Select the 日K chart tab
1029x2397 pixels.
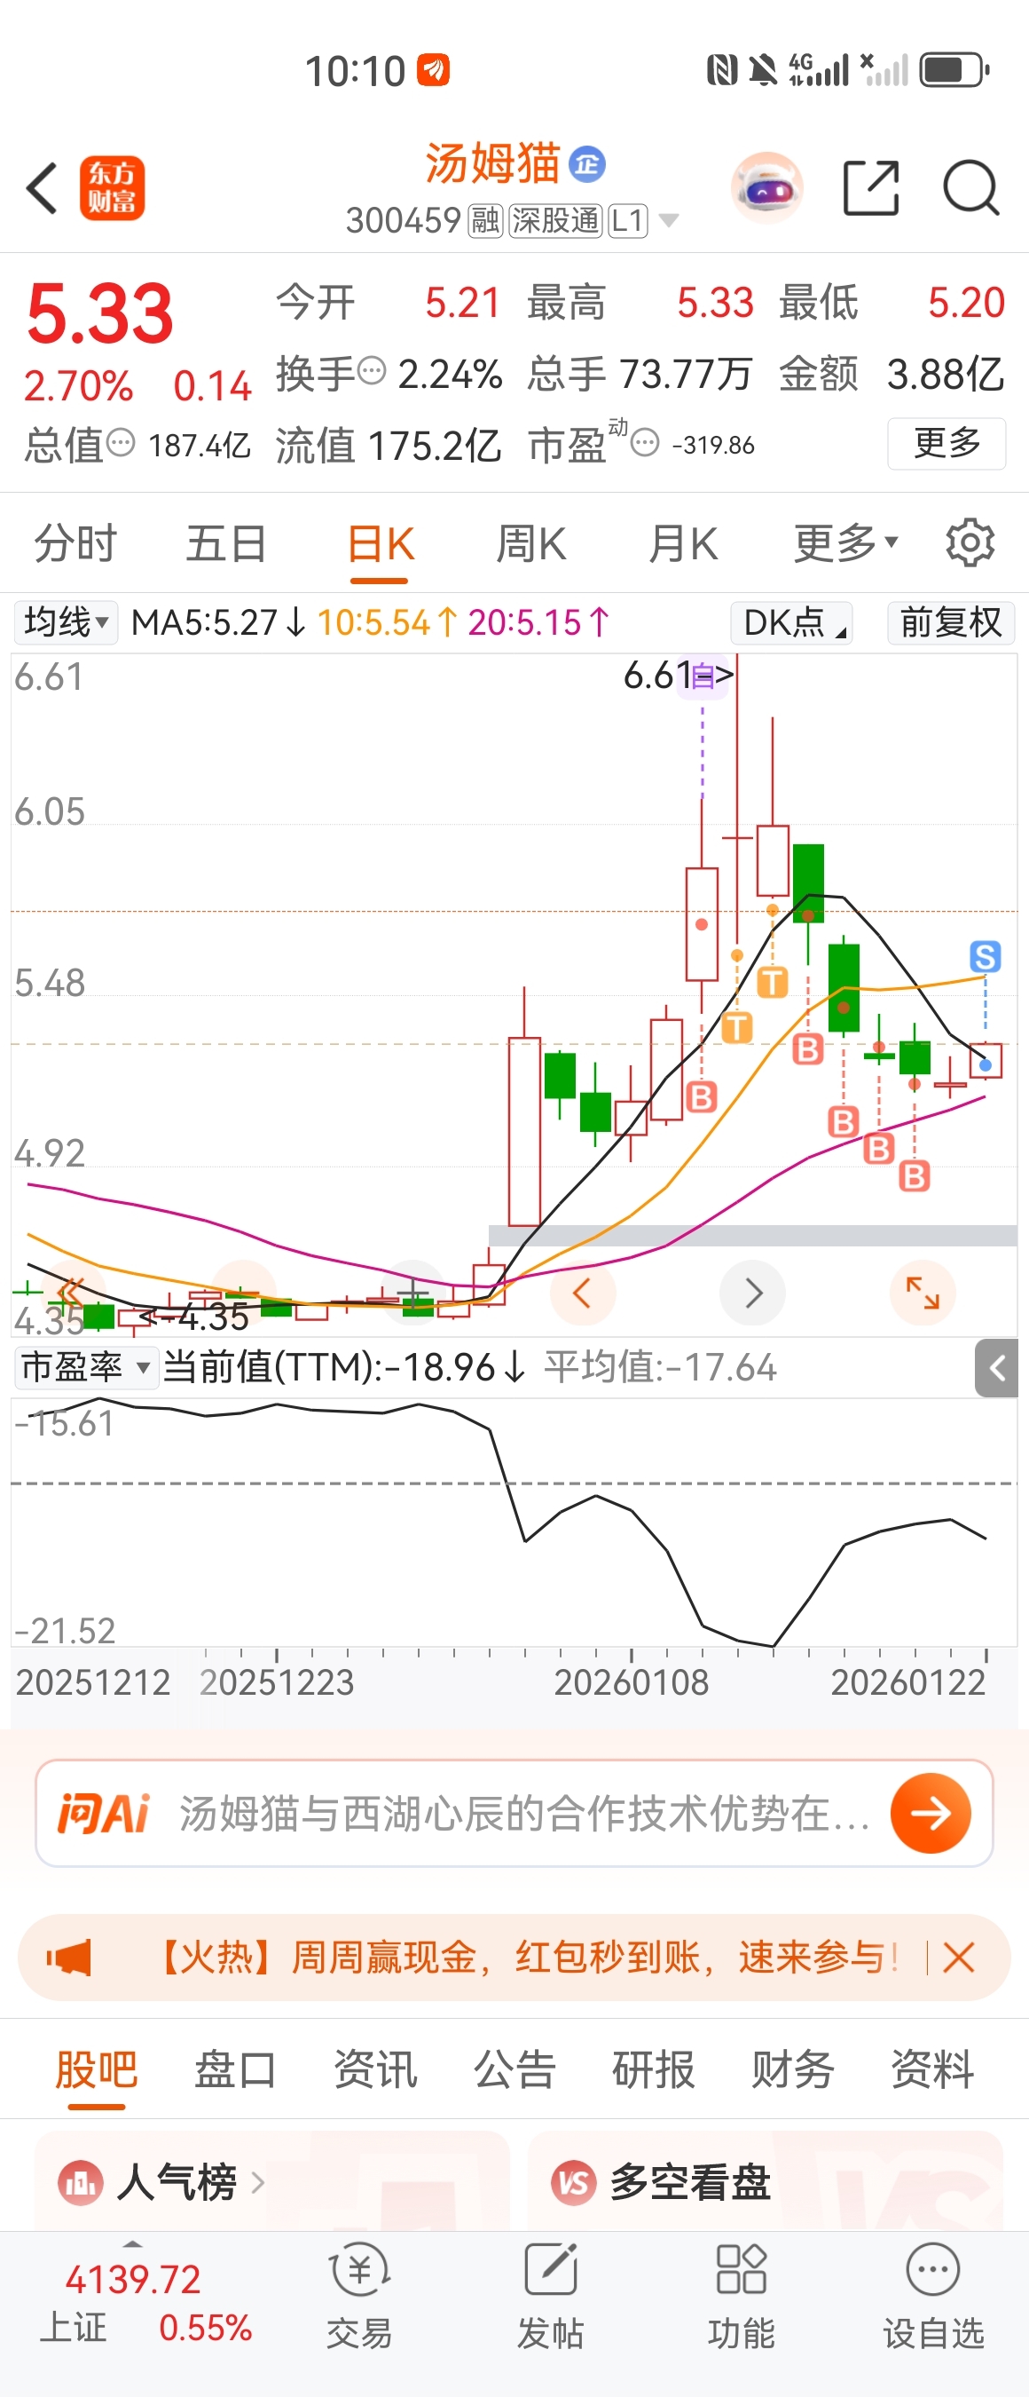coord(381,542)
